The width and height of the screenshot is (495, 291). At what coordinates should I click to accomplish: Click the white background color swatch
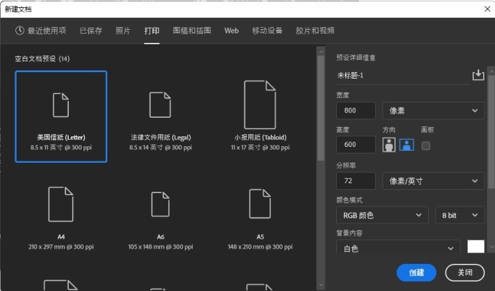[x=476, y=247]
